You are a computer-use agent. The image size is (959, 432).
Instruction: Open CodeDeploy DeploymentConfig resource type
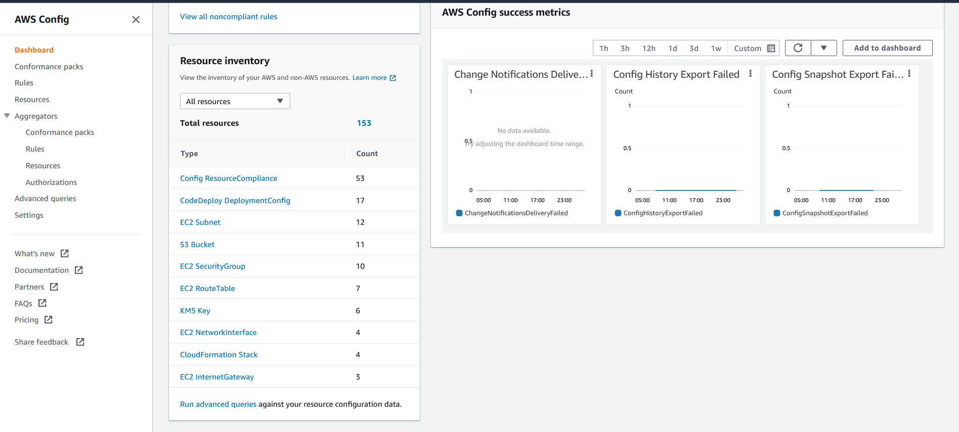click(235, 201)
